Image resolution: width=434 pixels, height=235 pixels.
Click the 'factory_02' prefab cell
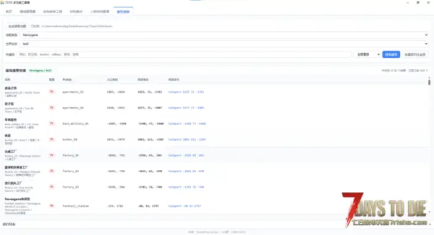[x=71, y=171]
